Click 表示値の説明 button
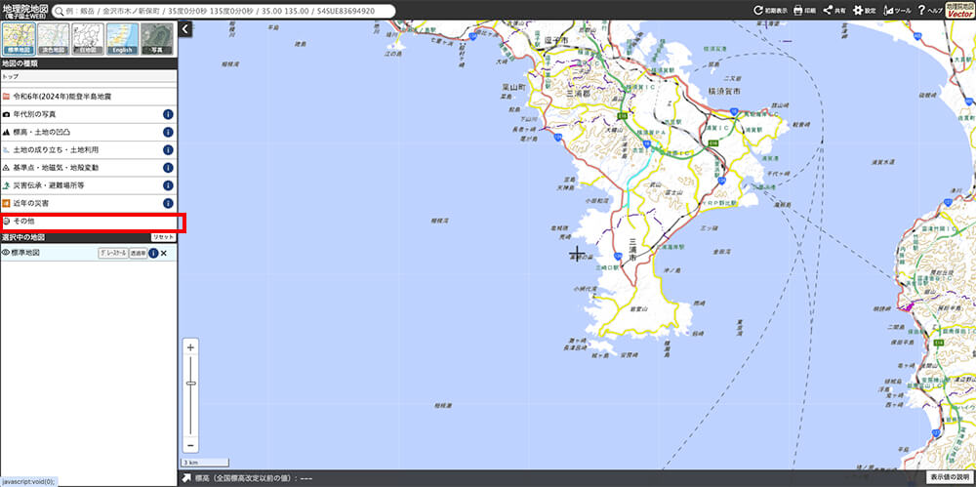Screen dimensions: 976x487 pyautogui.click(x=948, y=478)
